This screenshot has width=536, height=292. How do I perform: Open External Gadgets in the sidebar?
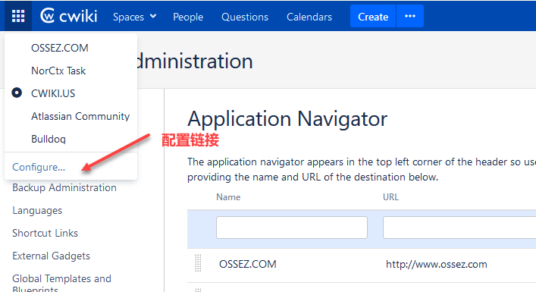point(52,256)
